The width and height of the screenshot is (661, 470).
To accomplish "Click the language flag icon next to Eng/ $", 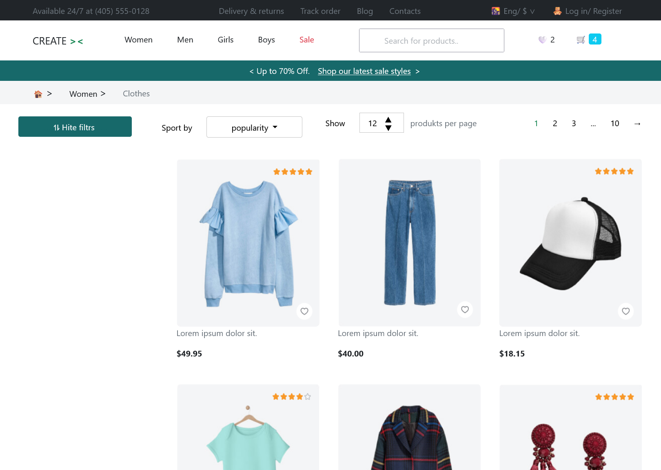I will click(496, 11).
